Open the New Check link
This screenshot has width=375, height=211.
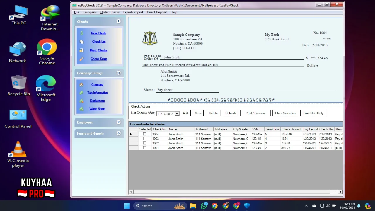coord(98,33)
